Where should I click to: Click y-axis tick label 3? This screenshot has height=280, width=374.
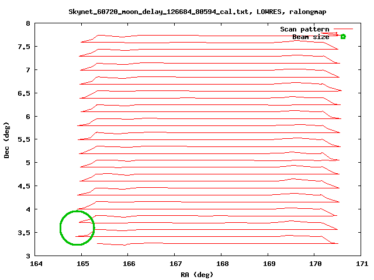(x=28, y=256)
